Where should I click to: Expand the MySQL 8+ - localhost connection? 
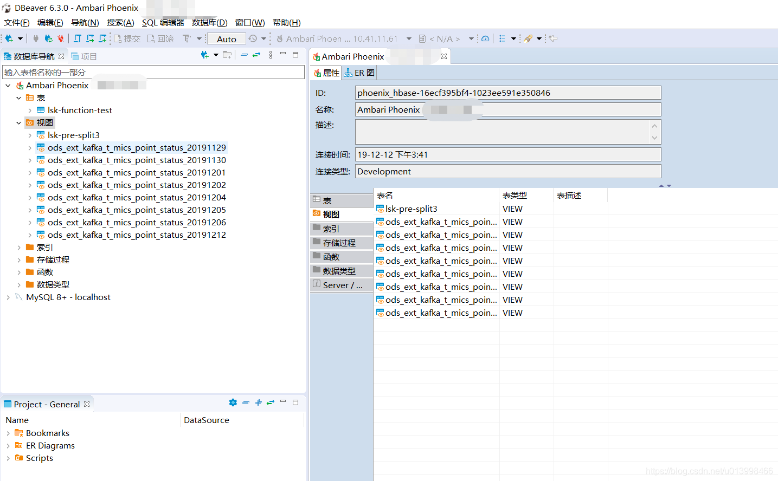coord(8,297)
